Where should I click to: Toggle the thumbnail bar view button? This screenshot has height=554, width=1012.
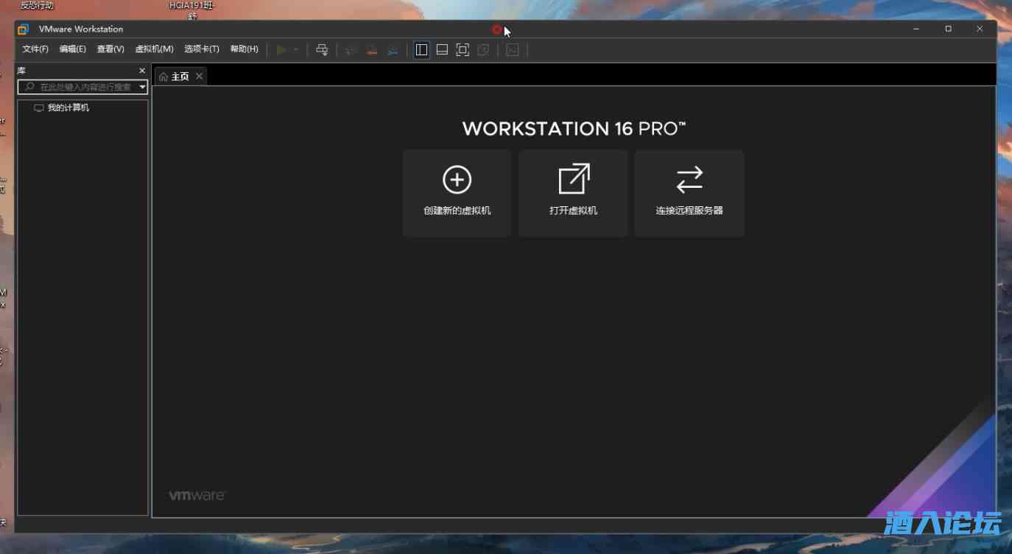[x=442, y=50]
